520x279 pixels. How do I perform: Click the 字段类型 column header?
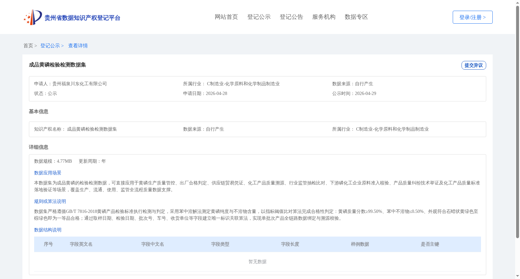pos(220,244)
